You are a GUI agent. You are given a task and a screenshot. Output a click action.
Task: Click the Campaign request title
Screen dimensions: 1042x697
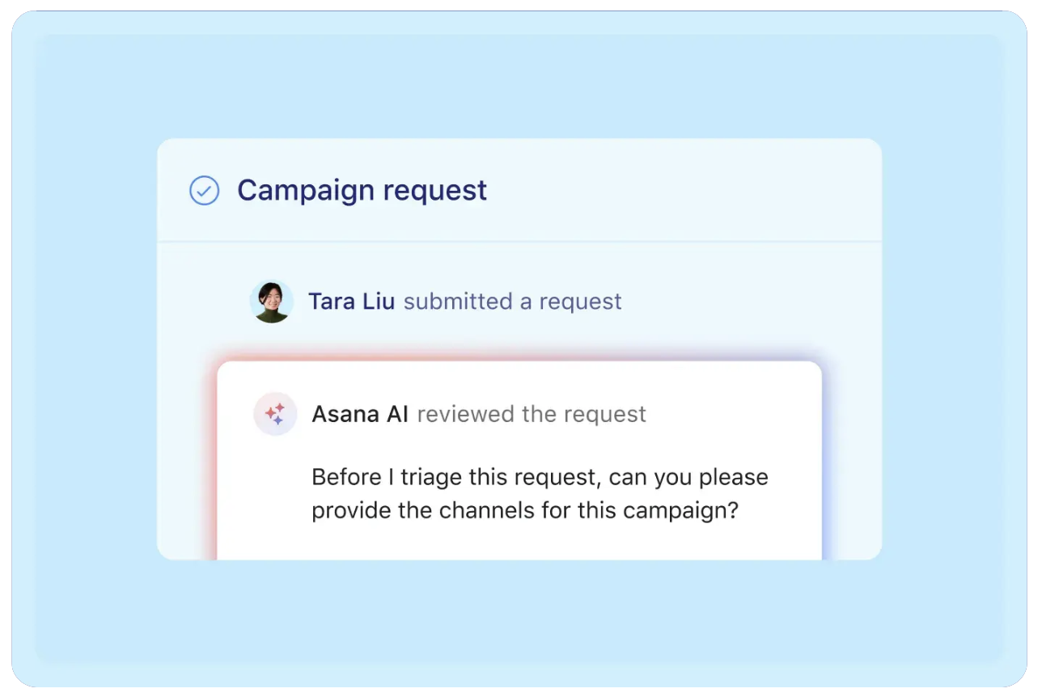(362, 191)
